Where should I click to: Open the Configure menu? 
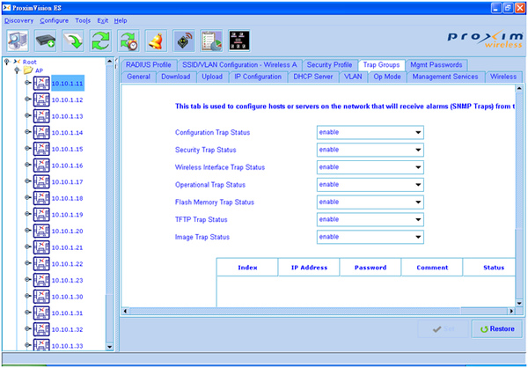point(55,20)
